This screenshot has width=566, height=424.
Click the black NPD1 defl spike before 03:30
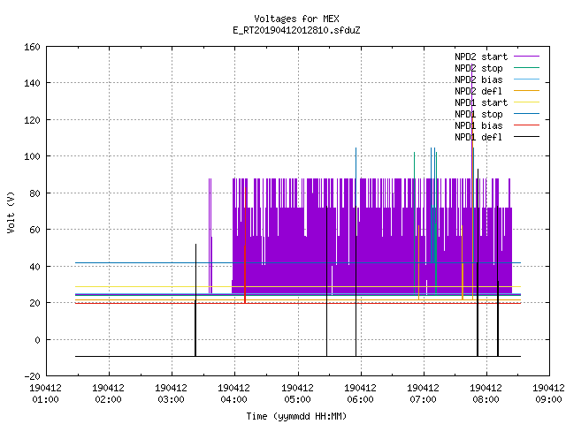[x=195, y=300]
